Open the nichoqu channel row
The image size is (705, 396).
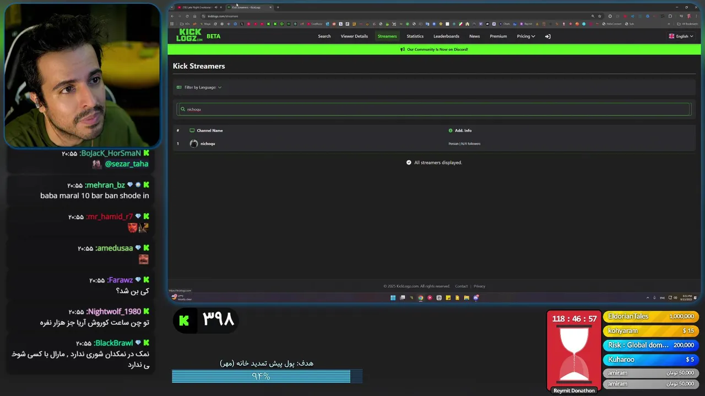(x=433, y=144)
